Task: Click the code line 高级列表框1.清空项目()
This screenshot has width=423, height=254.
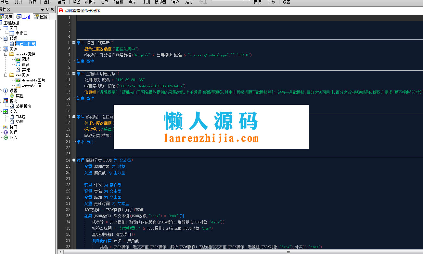Action: [x=113, y=234]
